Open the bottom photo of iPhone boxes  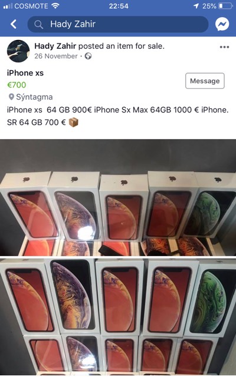coord(118,316)
